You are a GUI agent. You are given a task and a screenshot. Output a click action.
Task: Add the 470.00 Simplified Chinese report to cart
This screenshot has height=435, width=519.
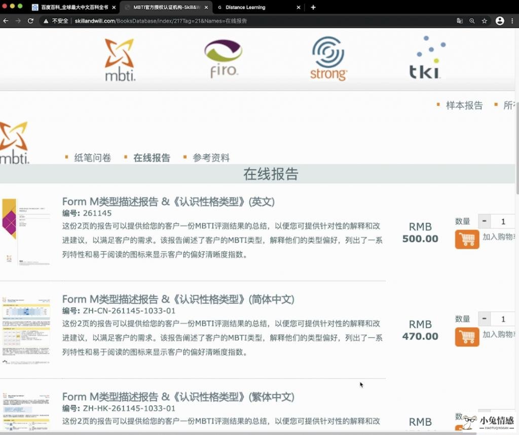point(467,337)
